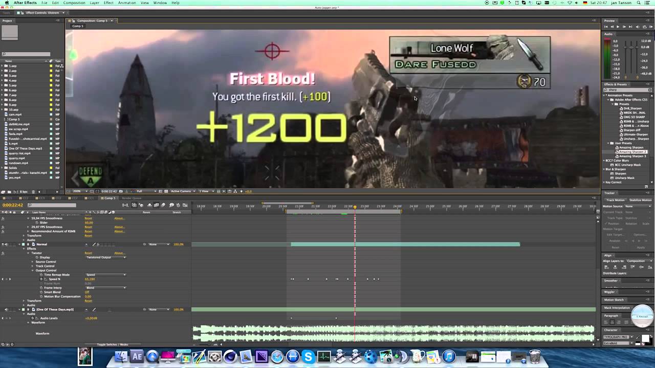Open the Time Remap Mode dropdown
The width and height of the screenshot is (655, 368).
pyautogui.click(x=105, y=274)
